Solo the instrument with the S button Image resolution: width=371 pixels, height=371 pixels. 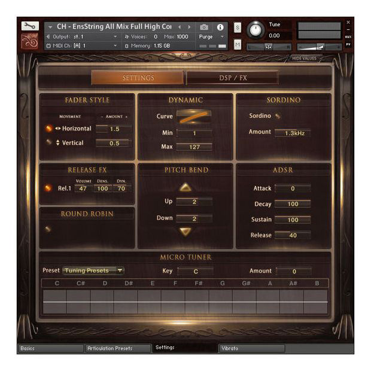click(238, 28)
